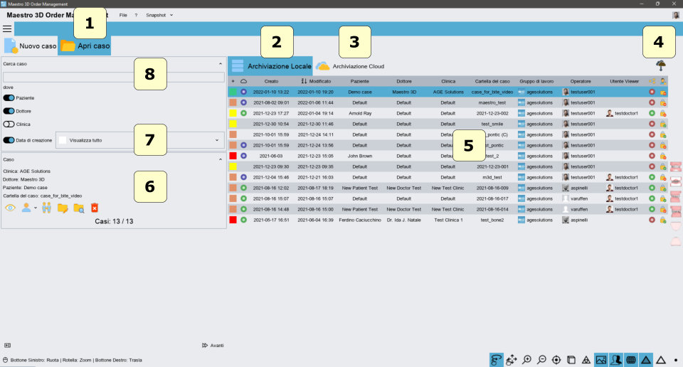Viewport: 683px width, 367px height.
Task: Sort table by Creato column
Action: coord(271,81)
